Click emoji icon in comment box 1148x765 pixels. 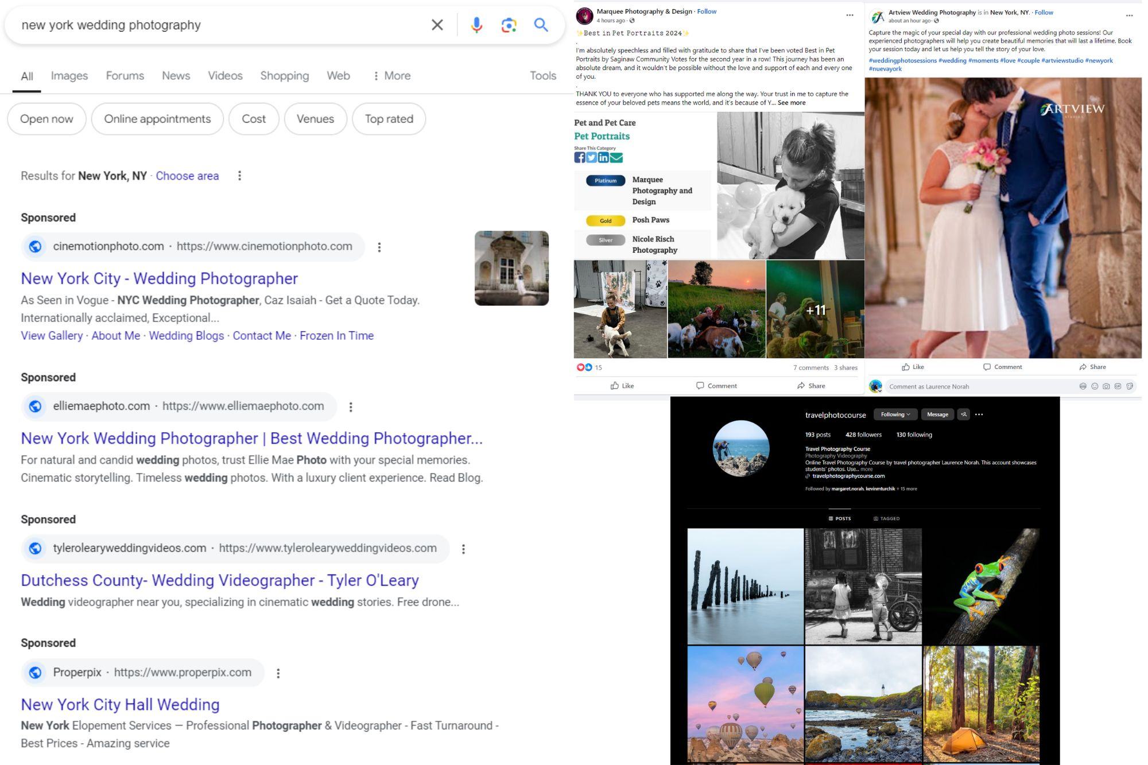1095,386
